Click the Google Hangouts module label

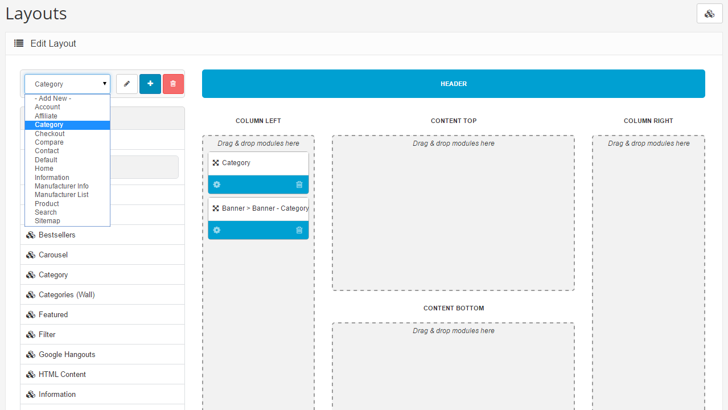click(x=67, y=354)
